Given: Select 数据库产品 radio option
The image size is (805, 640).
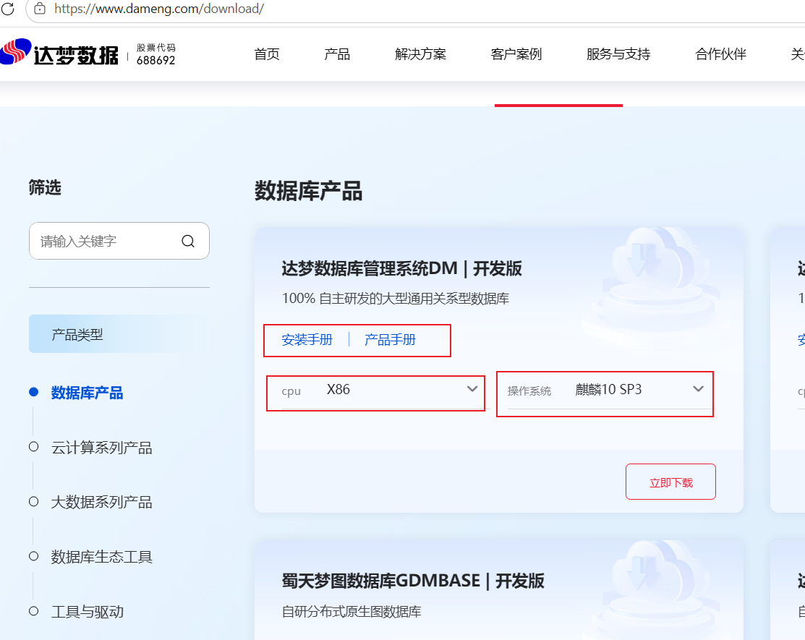Looking at the screenshot, I should pos(34,392).
